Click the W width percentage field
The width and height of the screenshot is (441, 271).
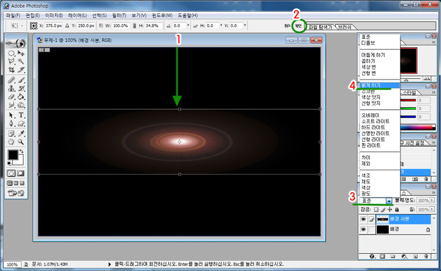[x=120, y=26]
